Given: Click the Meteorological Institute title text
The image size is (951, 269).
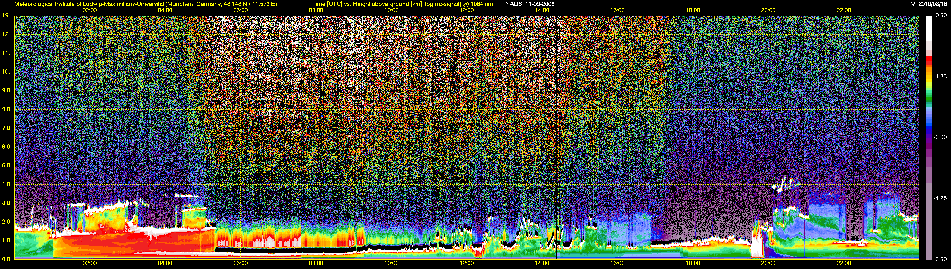Looking at the screenshot, I should 146,4.
